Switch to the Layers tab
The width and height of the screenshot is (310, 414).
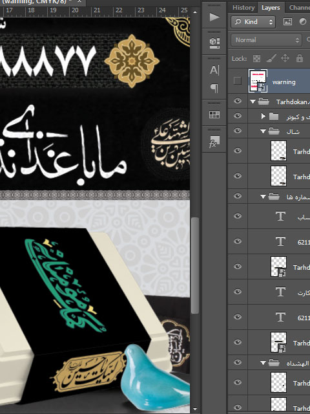click(271, 8)
